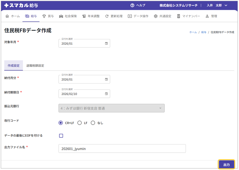Open the 入井 太郎 user menu
The height and width of the screenshot is (170, 239).
click(x=217, y=5)
